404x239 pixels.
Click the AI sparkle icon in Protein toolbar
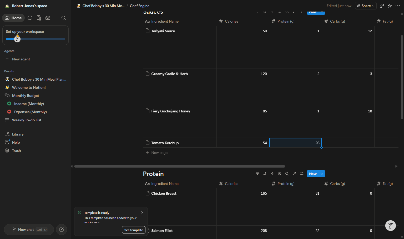coord(280,174)
